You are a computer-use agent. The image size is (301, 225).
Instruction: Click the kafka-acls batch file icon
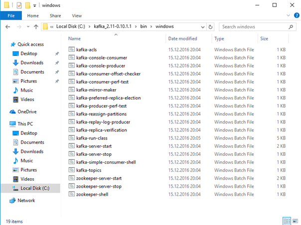(x=71, y=49)
